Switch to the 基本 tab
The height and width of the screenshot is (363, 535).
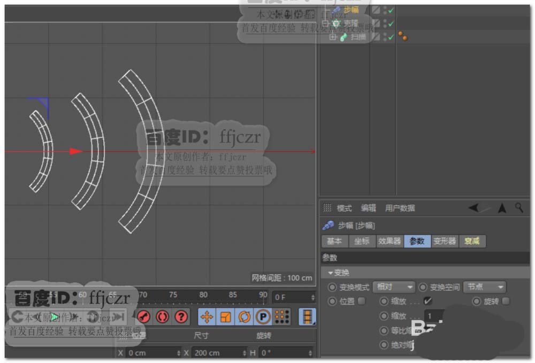point(334,241)
